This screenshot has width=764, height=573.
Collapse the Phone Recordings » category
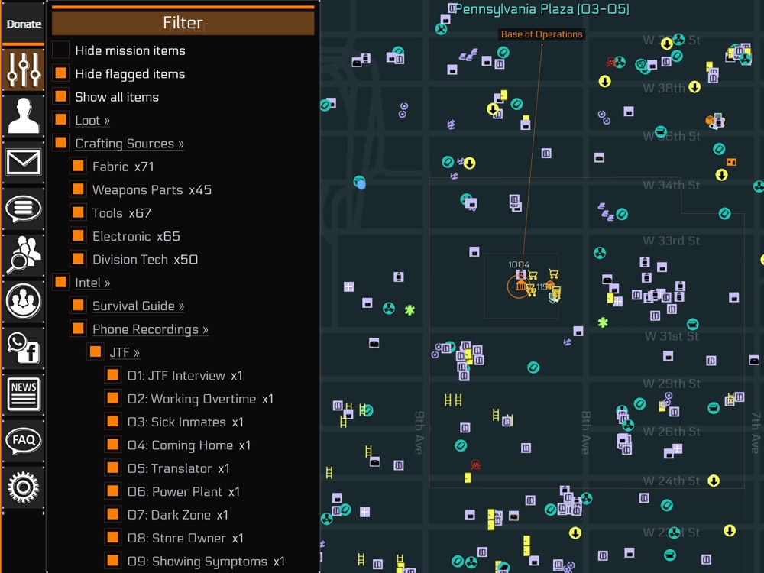point(151,329)
